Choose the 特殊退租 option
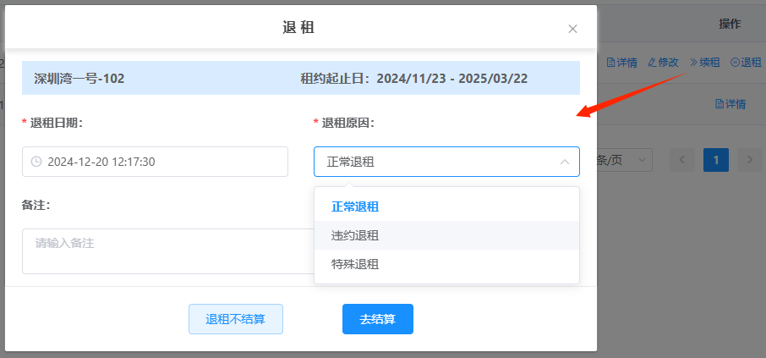Image resolution: width=766 pixels, height=358 pixels. pyautogui.click(x=355, y=264)
